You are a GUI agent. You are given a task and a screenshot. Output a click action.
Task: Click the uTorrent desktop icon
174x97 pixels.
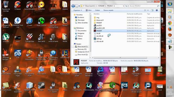pyautogui.click(x=6, y=38)
